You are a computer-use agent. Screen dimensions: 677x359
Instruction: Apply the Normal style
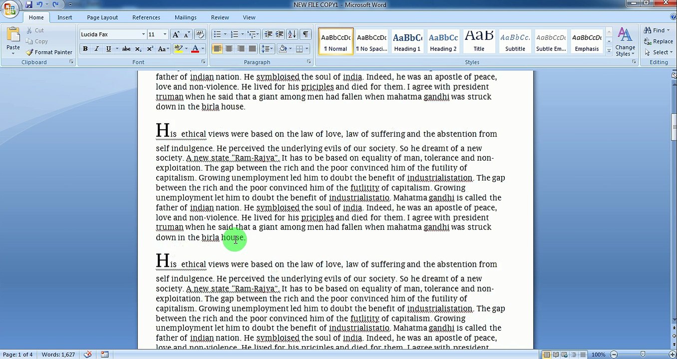pos(336,42)
